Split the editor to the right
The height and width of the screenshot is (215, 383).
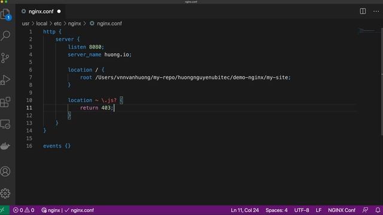(x=363, y=11)
